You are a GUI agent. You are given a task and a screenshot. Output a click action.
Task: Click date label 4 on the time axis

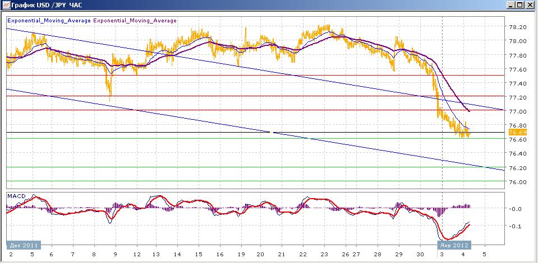pos(463,255)
